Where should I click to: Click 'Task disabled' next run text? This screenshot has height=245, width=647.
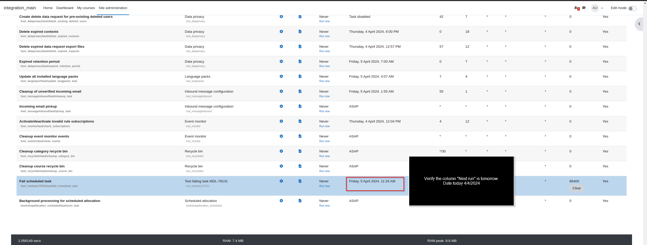(359, 17)
